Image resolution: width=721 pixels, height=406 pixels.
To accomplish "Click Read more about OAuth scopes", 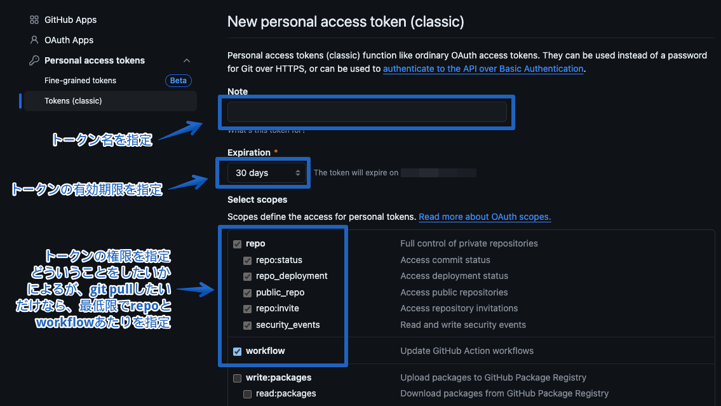I will click(485, 217).
